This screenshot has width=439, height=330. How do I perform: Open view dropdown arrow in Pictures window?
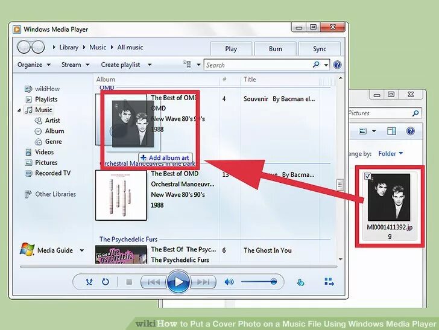374,131
